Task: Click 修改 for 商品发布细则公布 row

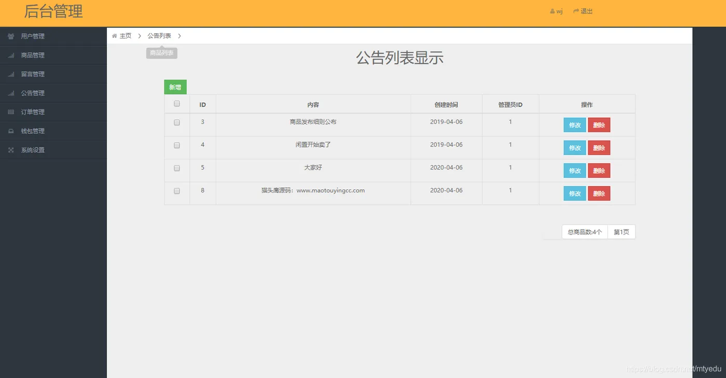Action: [575, 125]
